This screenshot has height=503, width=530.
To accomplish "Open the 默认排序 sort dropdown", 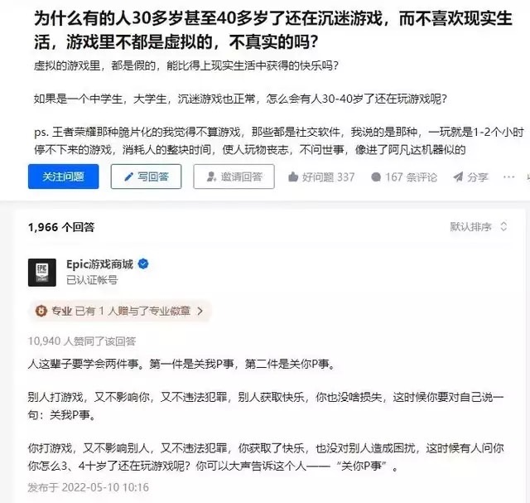I will (x=479, y=226).
